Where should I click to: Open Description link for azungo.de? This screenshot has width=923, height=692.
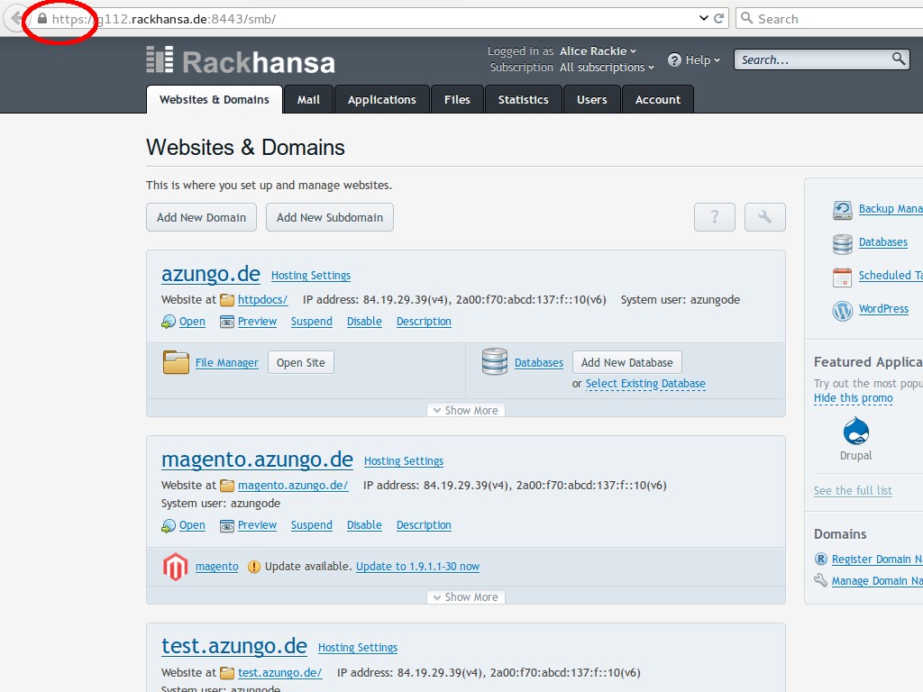(424, 322)
